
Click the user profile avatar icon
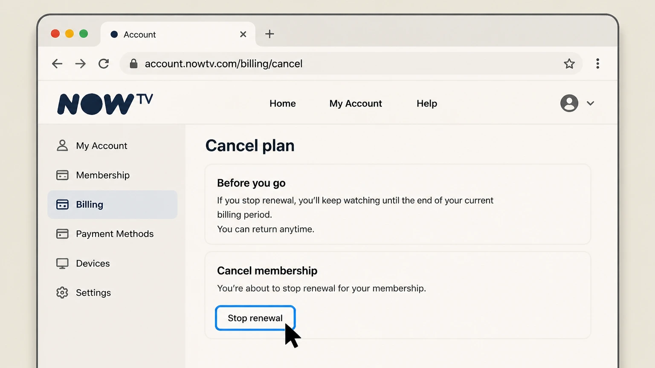tap(569, 103)
